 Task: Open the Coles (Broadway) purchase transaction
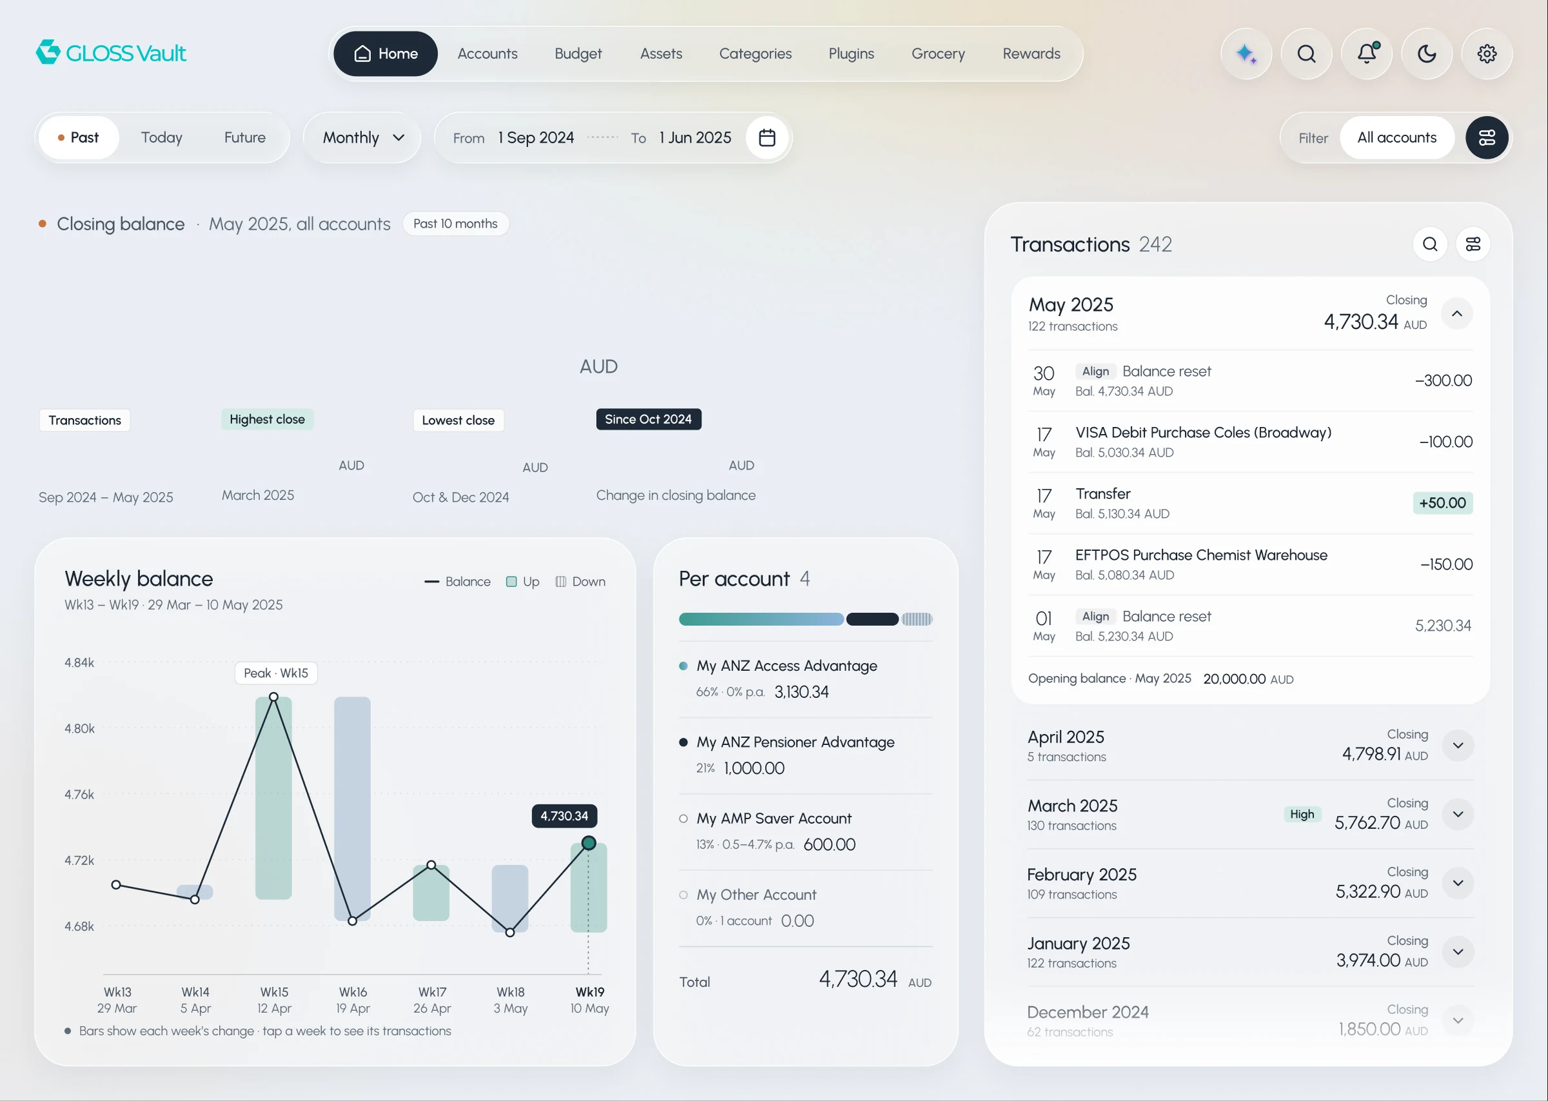1251,442
